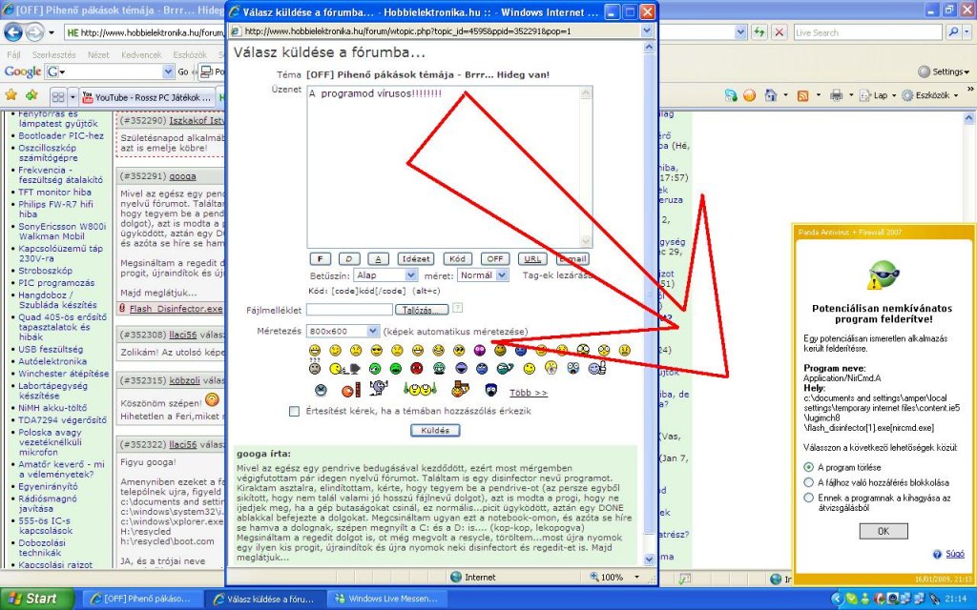Open Kedvencek menu
This screenshot has height=610, width=977.
(x=141, y=54)
